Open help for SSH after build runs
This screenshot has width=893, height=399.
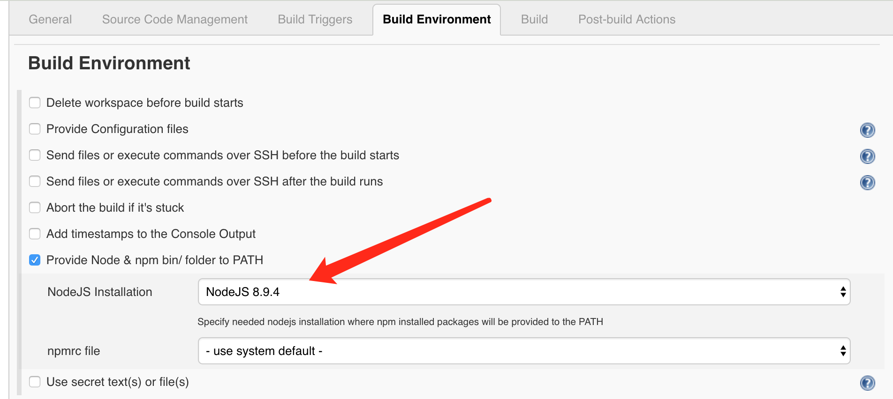point(867,182)
